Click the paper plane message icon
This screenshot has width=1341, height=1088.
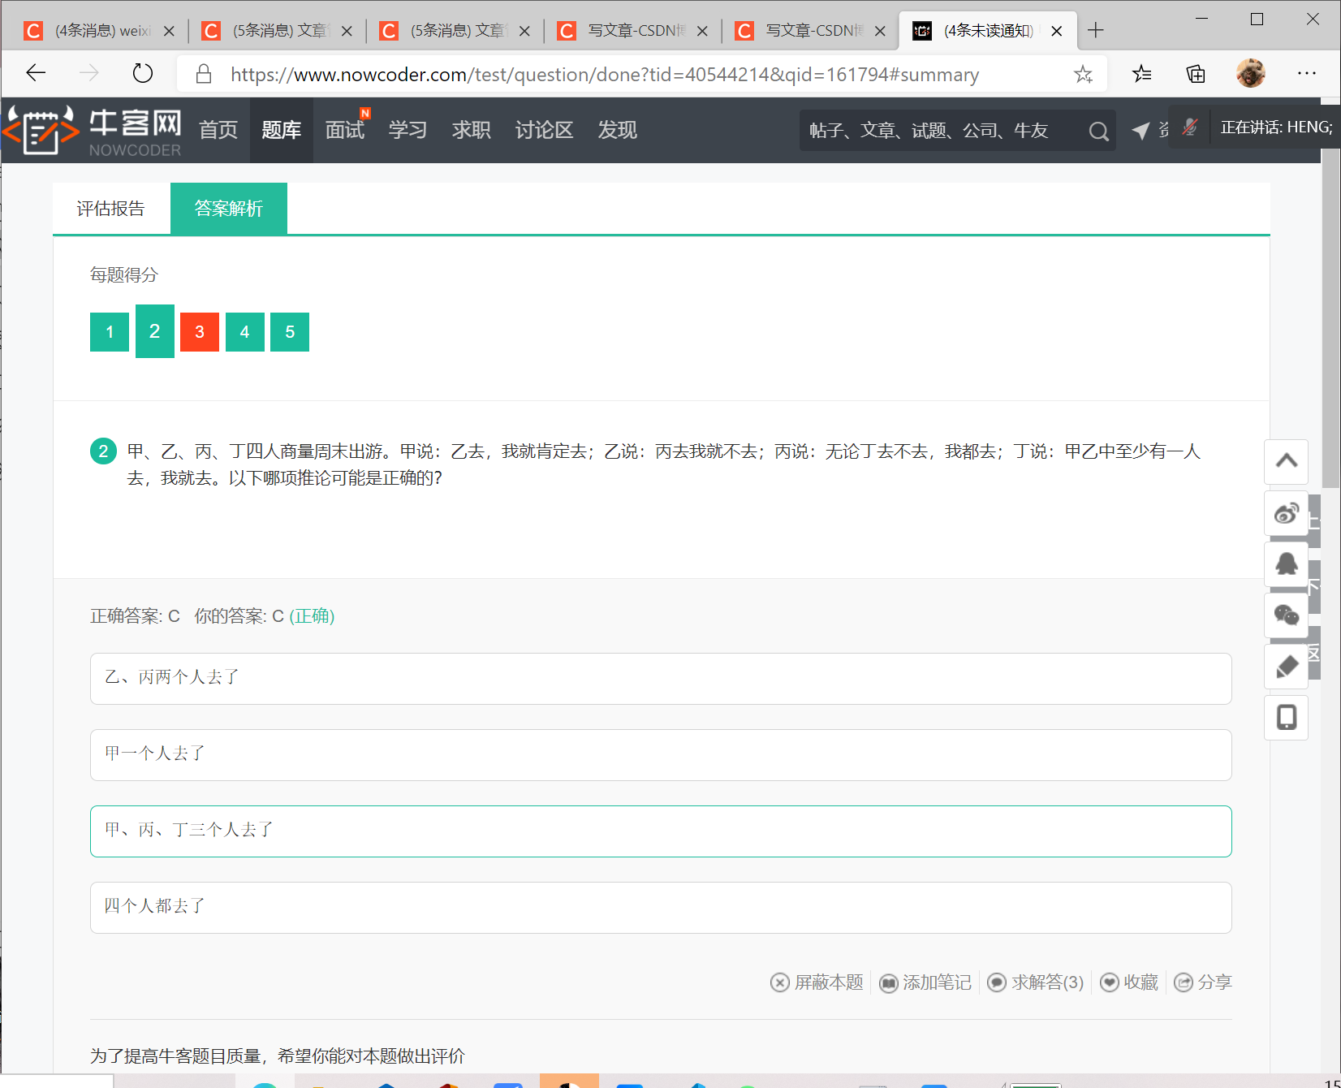pos(1140,130)
